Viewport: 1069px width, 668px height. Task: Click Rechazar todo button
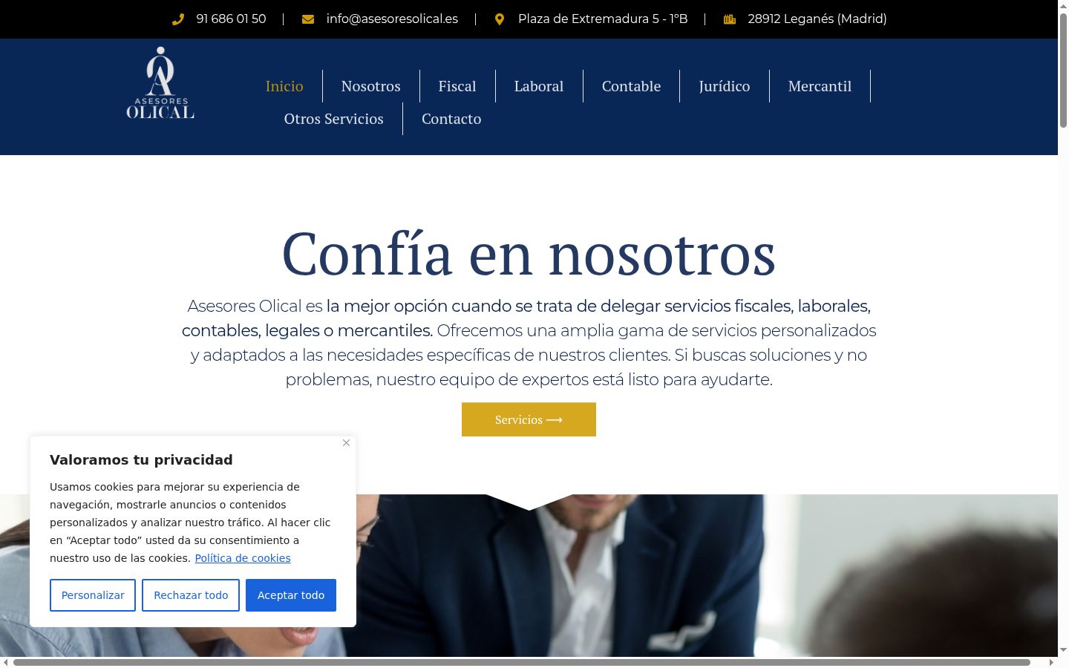(191, 595)
